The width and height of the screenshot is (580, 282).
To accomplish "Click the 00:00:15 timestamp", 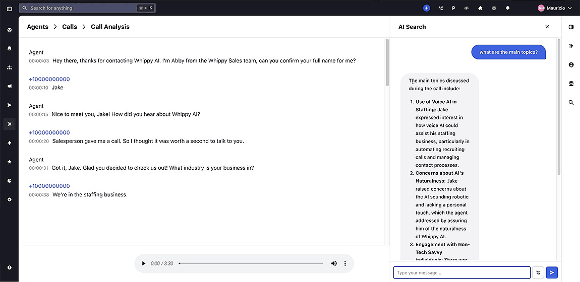I will click(38, 114).
